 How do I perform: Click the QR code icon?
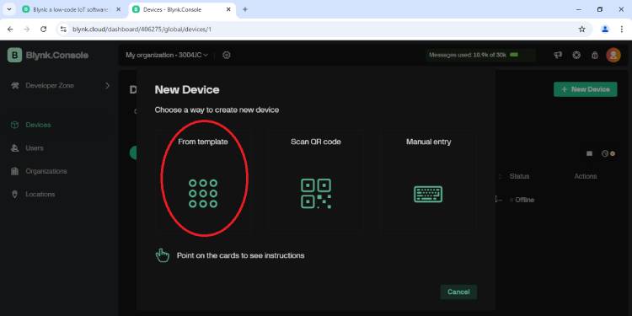(x=316, y=194)
